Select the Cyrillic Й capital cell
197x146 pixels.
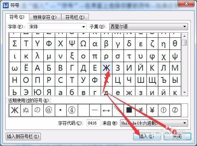click(x=141, y=68)
